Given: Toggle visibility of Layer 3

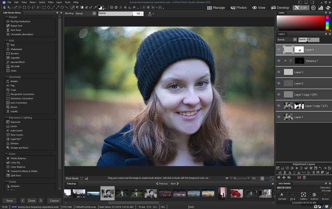Looking at the screenshot, I should (279, 72).
